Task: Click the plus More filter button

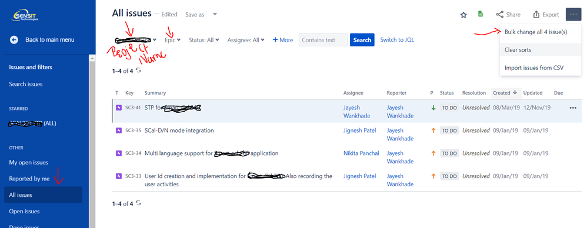Action: 283,40
